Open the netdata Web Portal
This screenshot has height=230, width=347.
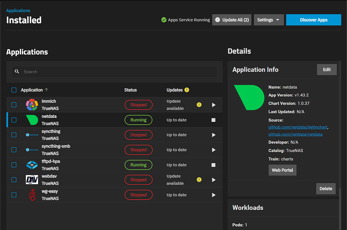pyautogui.click(x=282, y=170)
